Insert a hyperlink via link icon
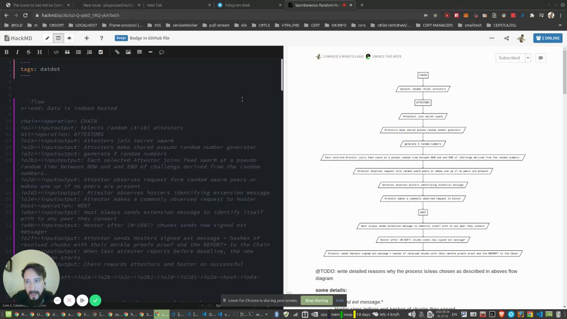The height and width of the screenshot is (319, 567). 117,52
